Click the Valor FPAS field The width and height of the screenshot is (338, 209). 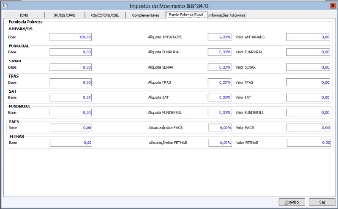[x=308, y=82]
